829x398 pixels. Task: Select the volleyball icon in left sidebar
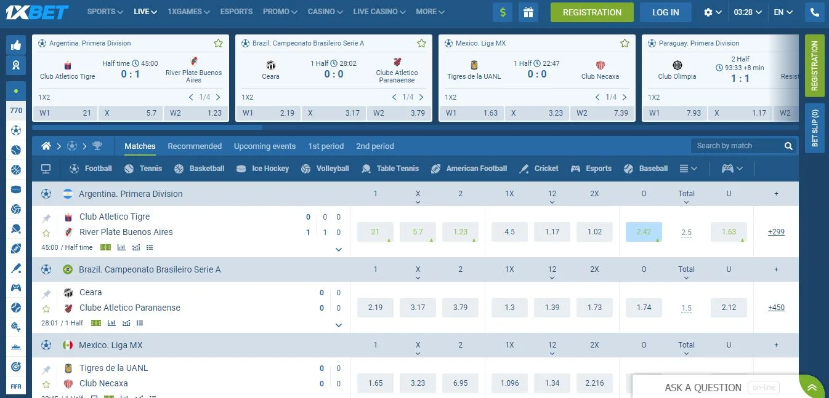(x=16, y=209)
